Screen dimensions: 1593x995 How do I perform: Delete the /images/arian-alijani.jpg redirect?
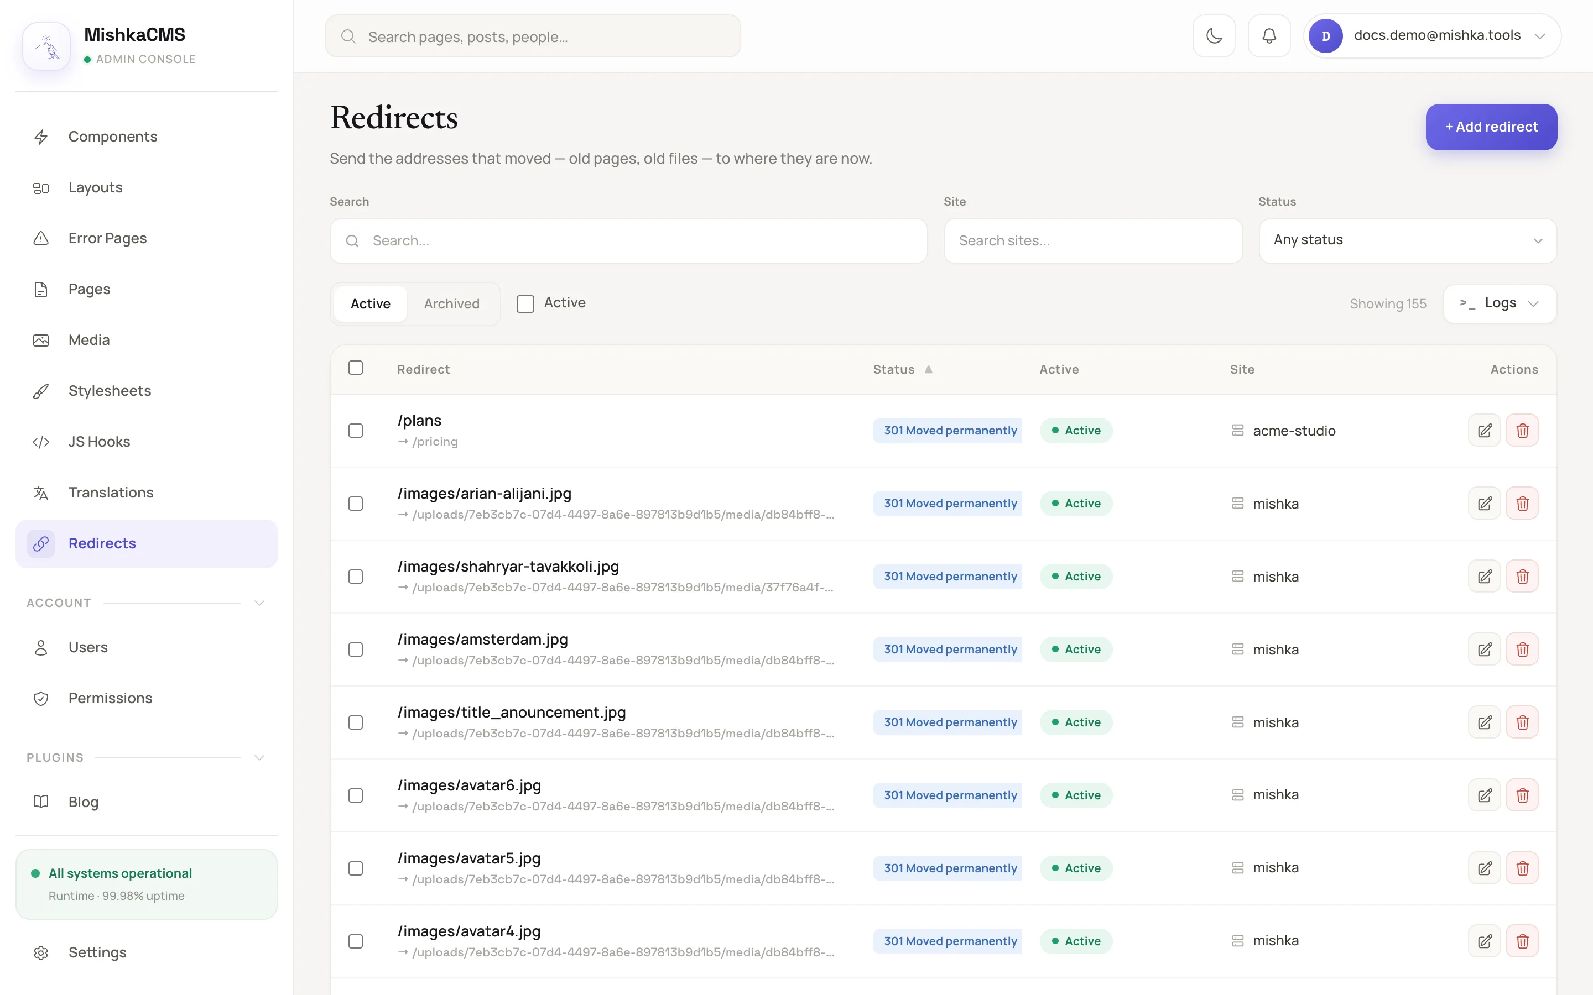tap(1523, 504)
